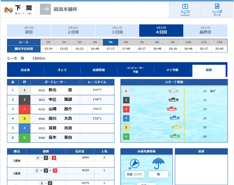Click the yellow boat 5 icon
The image size is (234, 185).
point(177,127)
